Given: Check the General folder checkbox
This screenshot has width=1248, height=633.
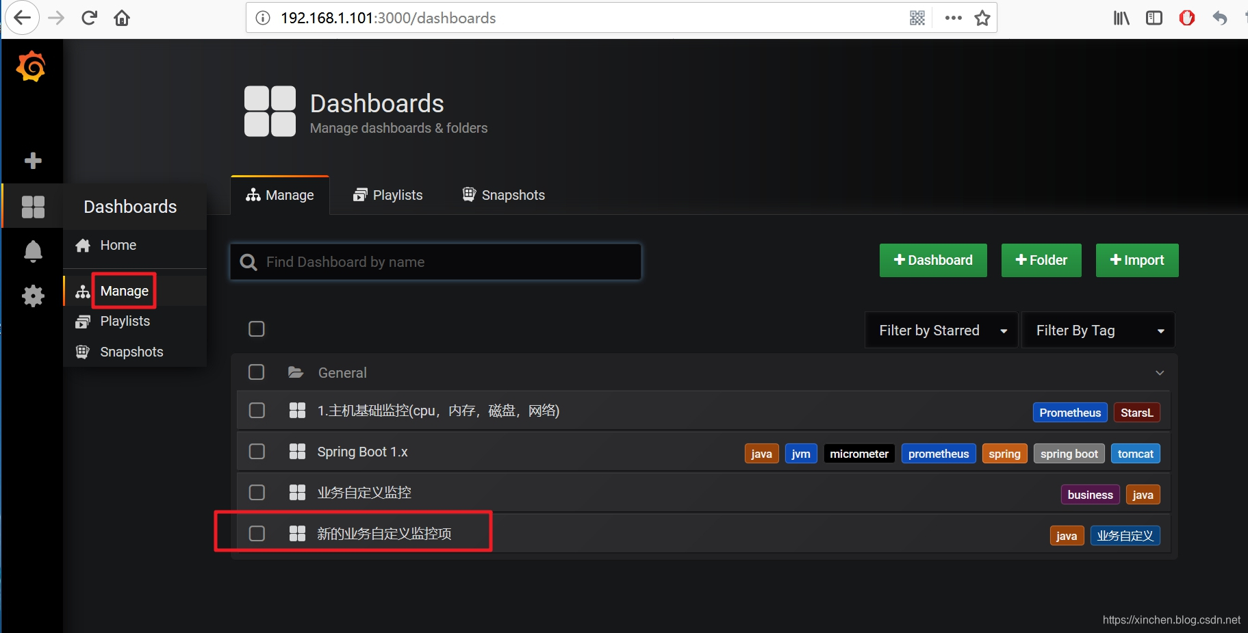Looking at the screenshot, I should [x=257, y=372].
